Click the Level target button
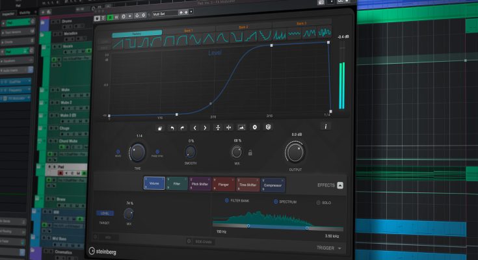The height and width of the screenshot is (260, 478). tap(105, 213)
